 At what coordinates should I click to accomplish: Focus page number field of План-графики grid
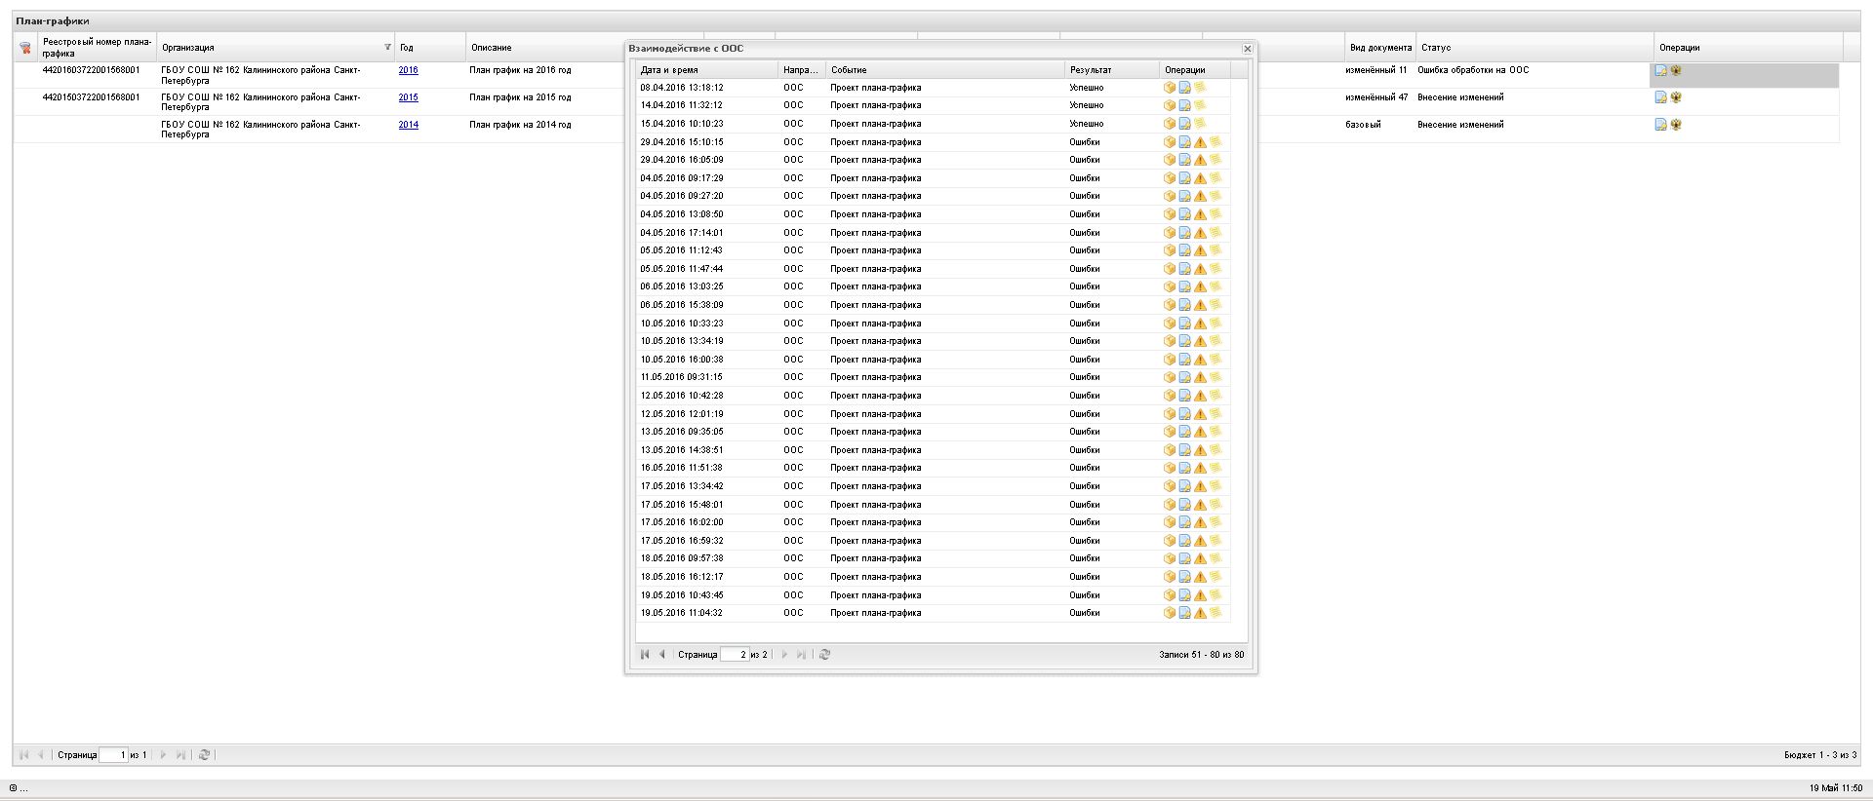pyautogui.click(x=114, y=755)
